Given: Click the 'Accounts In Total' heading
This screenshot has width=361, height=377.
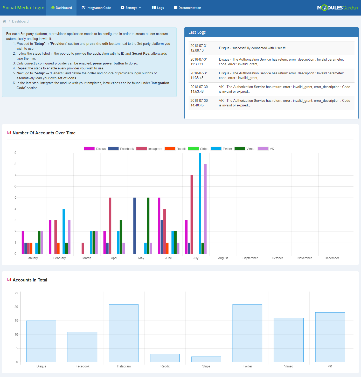Looking at the screenshot, I should point(30,280).
